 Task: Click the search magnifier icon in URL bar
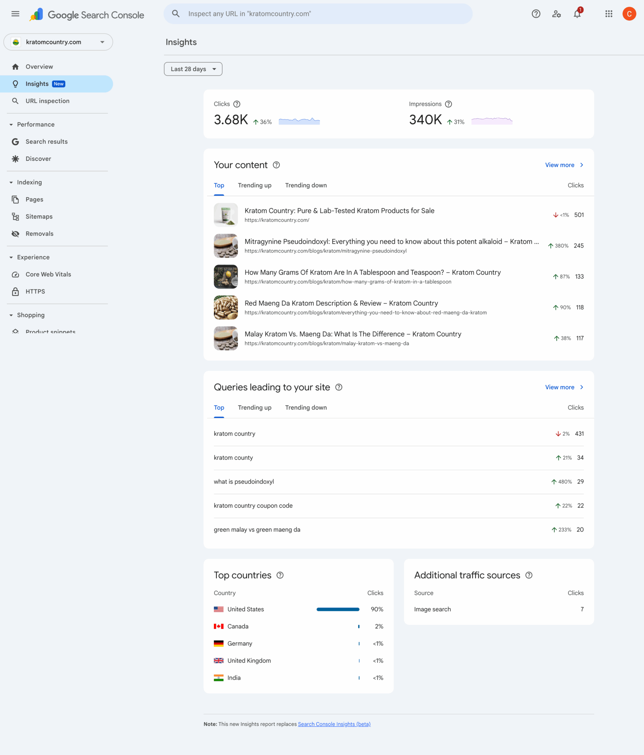tap(176, 14)
